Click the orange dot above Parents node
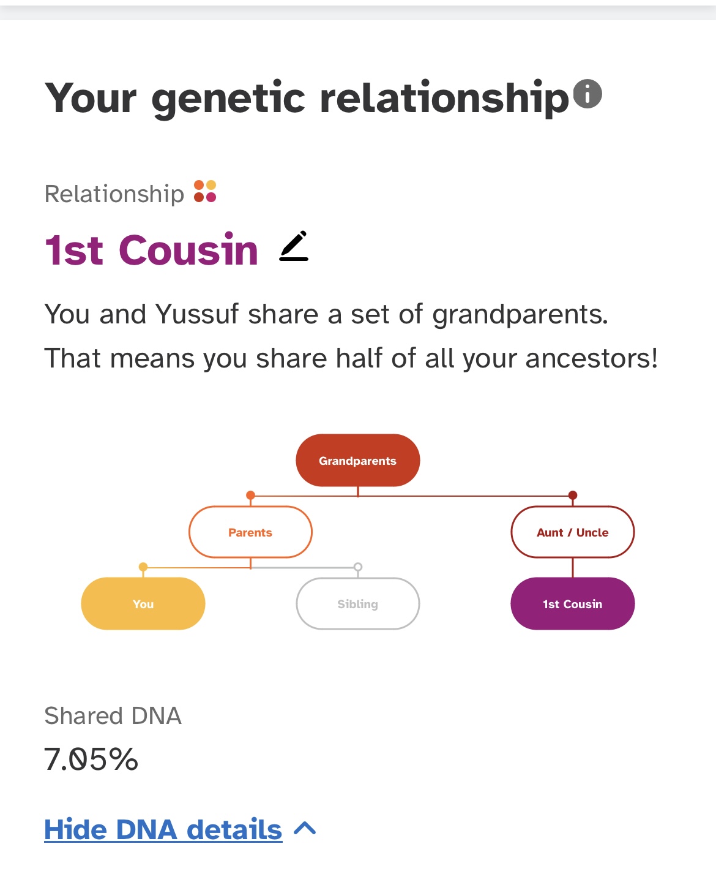 pos(250,495)
